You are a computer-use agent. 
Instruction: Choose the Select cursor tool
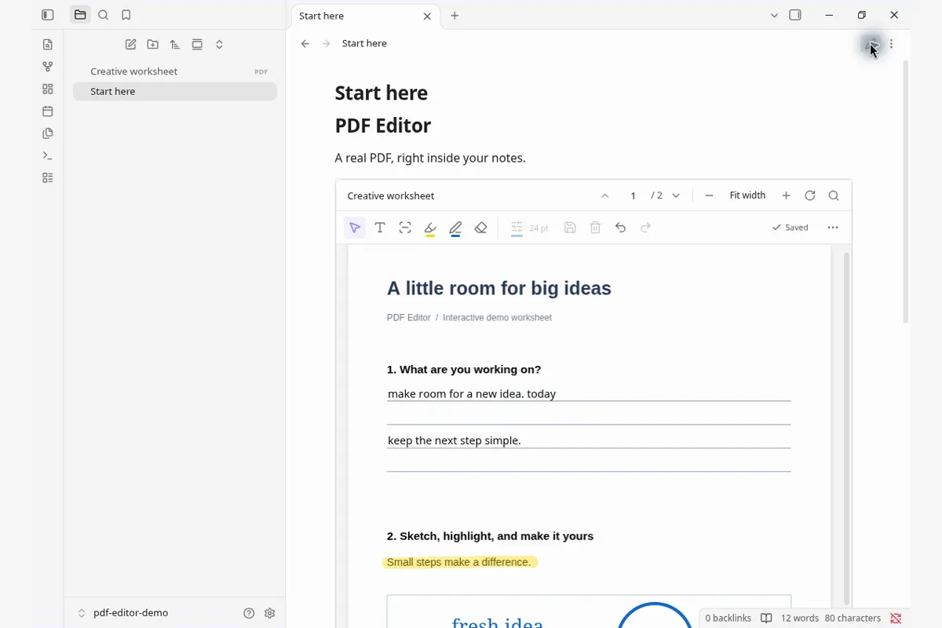355,228
